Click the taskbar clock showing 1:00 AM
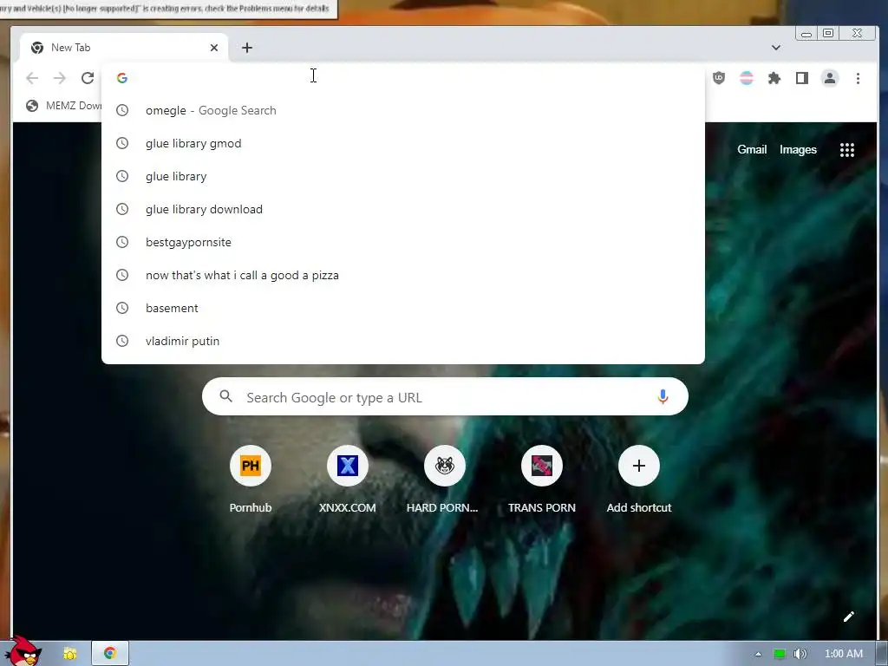 pyautogui.click(x=844, y=654)
